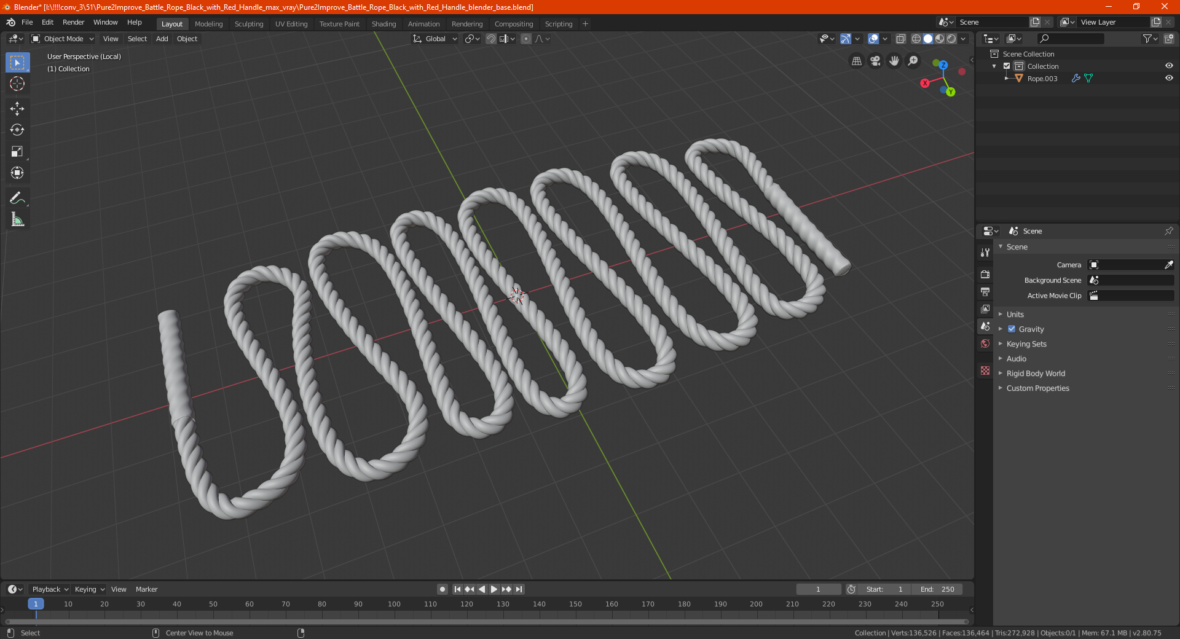Screen dimensions: 1180x639
Task: Toggle viewport overlays display
Action: tap(873, 39)
